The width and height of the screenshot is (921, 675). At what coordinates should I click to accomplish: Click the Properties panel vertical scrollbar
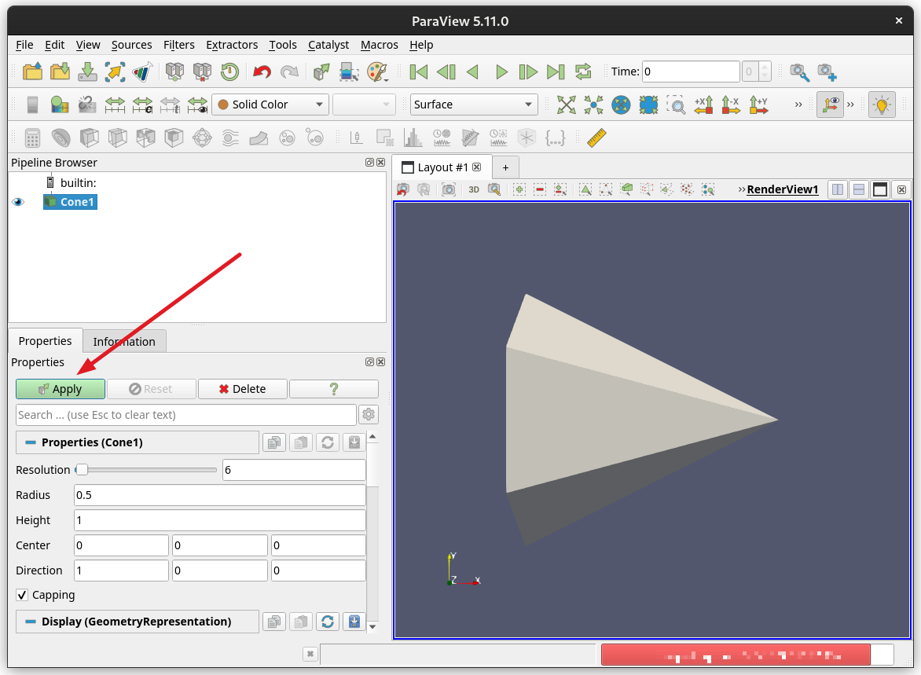point(372,531)
